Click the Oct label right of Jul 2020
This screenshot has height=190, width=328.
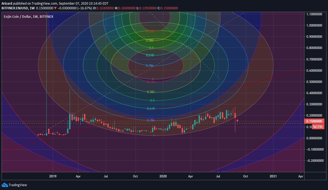pyautogui.click(x=246, y=176)
